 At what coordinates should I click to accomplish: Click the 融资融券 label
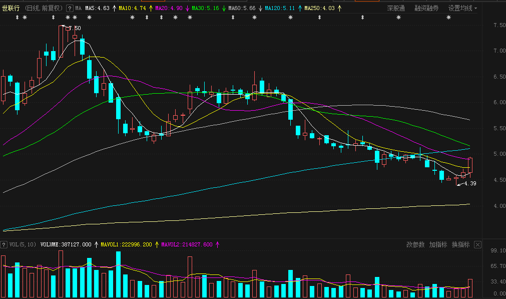point(426,9)
